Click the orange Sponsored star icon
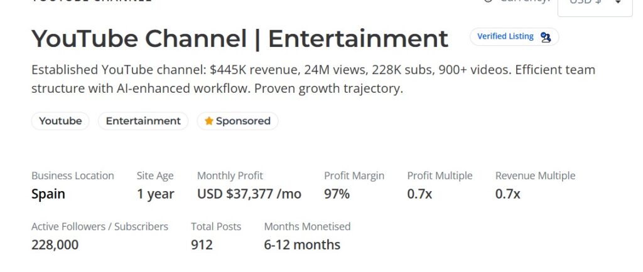Screen dimensions: 643x272 [209, 121]
